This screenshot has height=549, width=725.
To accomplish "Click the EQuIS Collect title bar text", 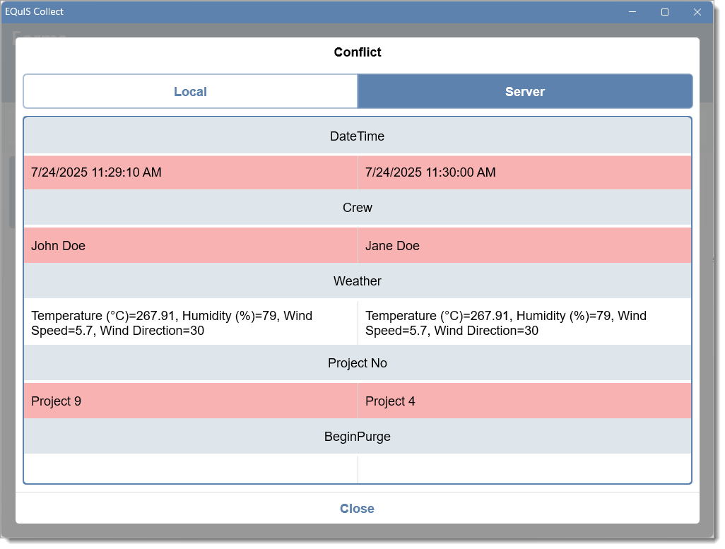I will pos(34,11).
